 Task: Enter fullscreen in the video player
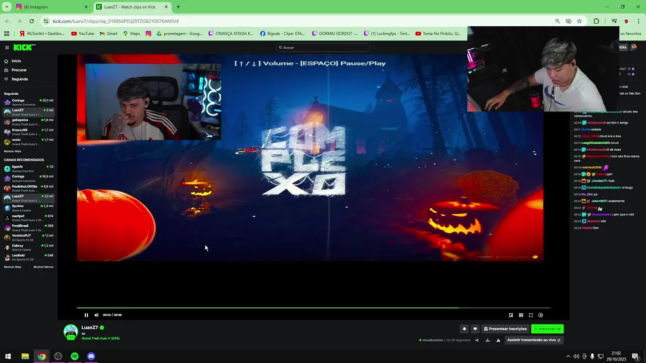pyautogui.click(x=530, y=315)
